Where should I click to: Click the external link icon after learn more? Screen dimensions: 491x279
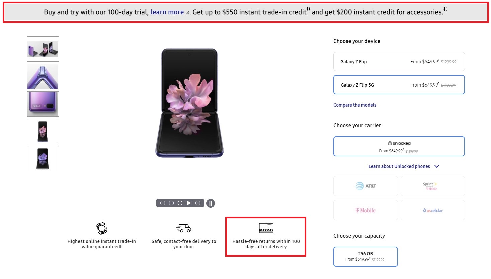click(187, 12)
